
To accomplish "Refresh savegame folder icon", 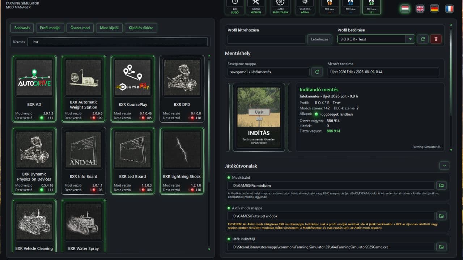I will [317, 72].
